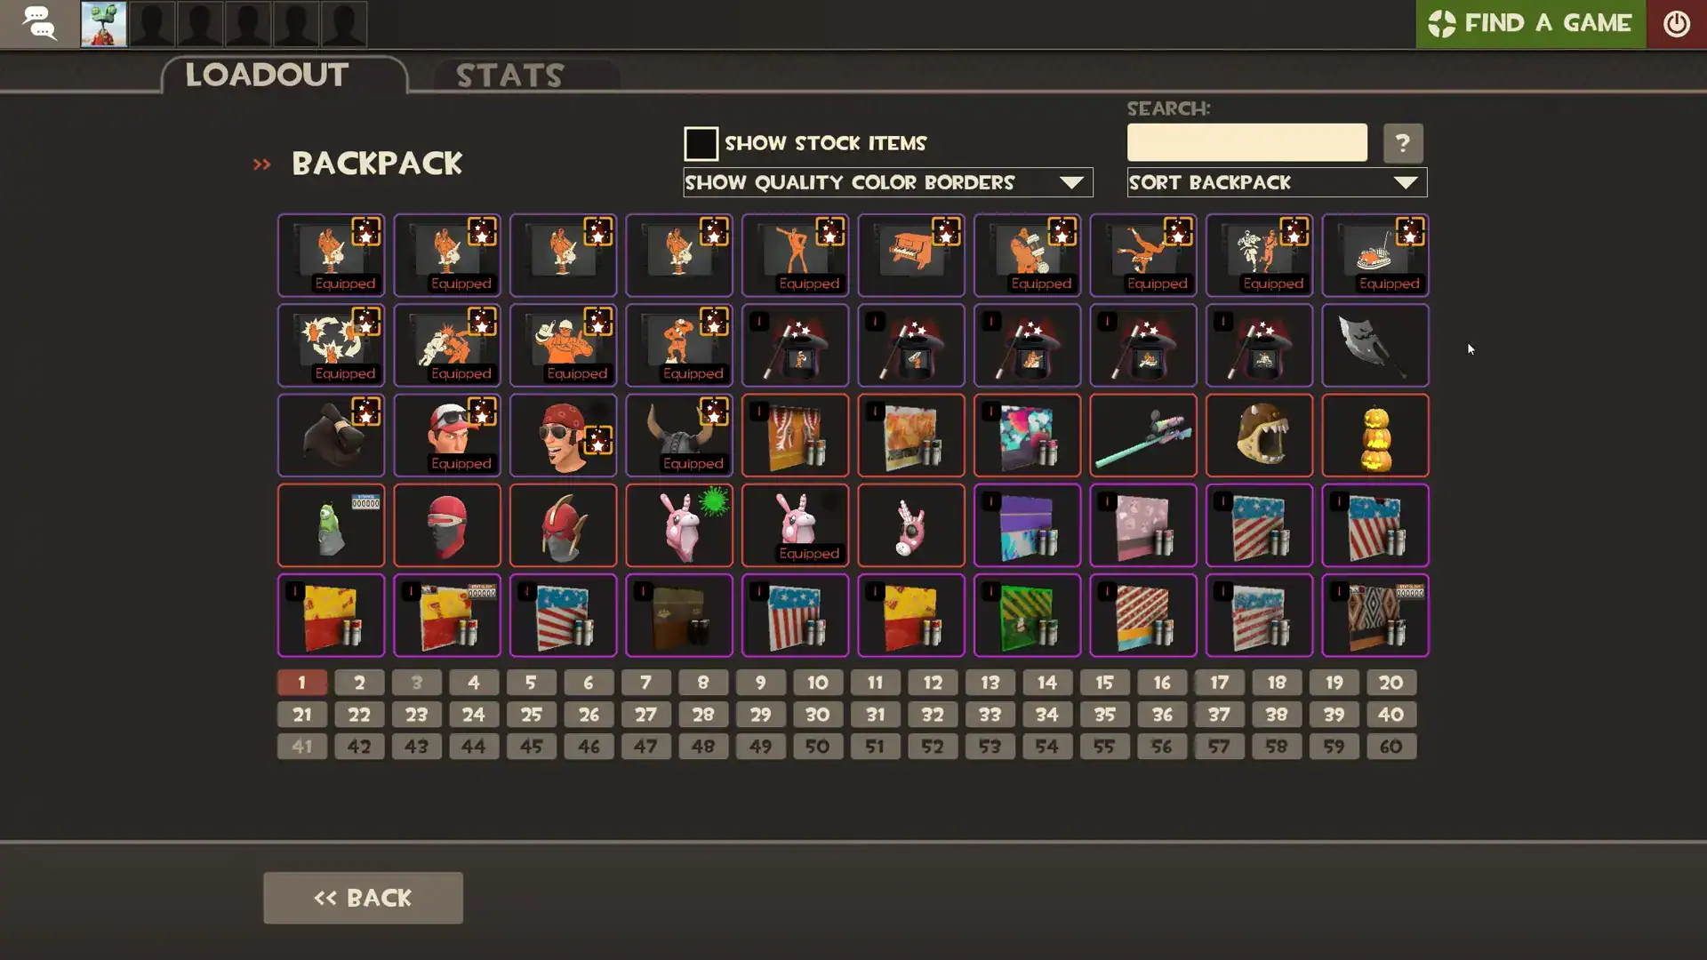Viewport: 1707px width, 960px height.
Task: Select the green alien with license plate
Action: [331, 525]
